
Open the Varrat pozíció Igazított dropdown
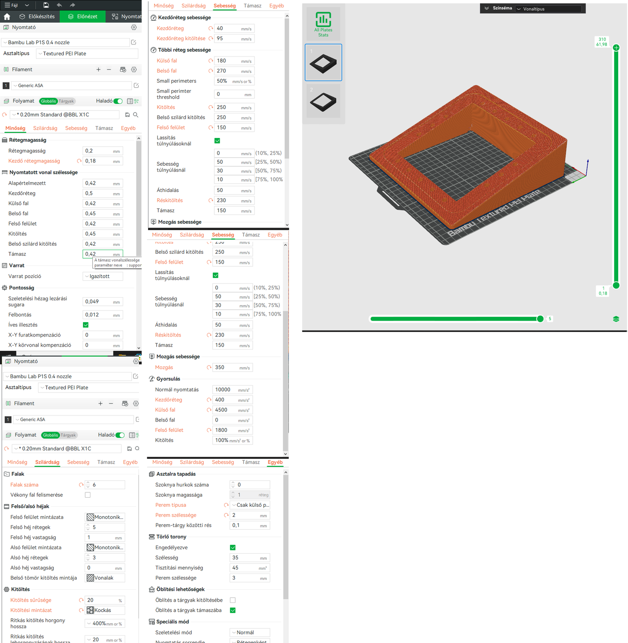(103, 276)
